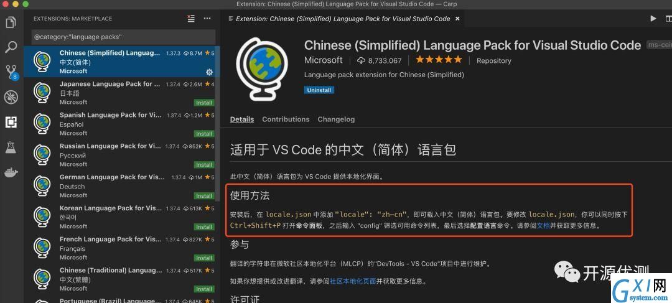This screenshot has height=303, width=672.
Task: Click the macOS green maximize window button
Action: (25, 4)
